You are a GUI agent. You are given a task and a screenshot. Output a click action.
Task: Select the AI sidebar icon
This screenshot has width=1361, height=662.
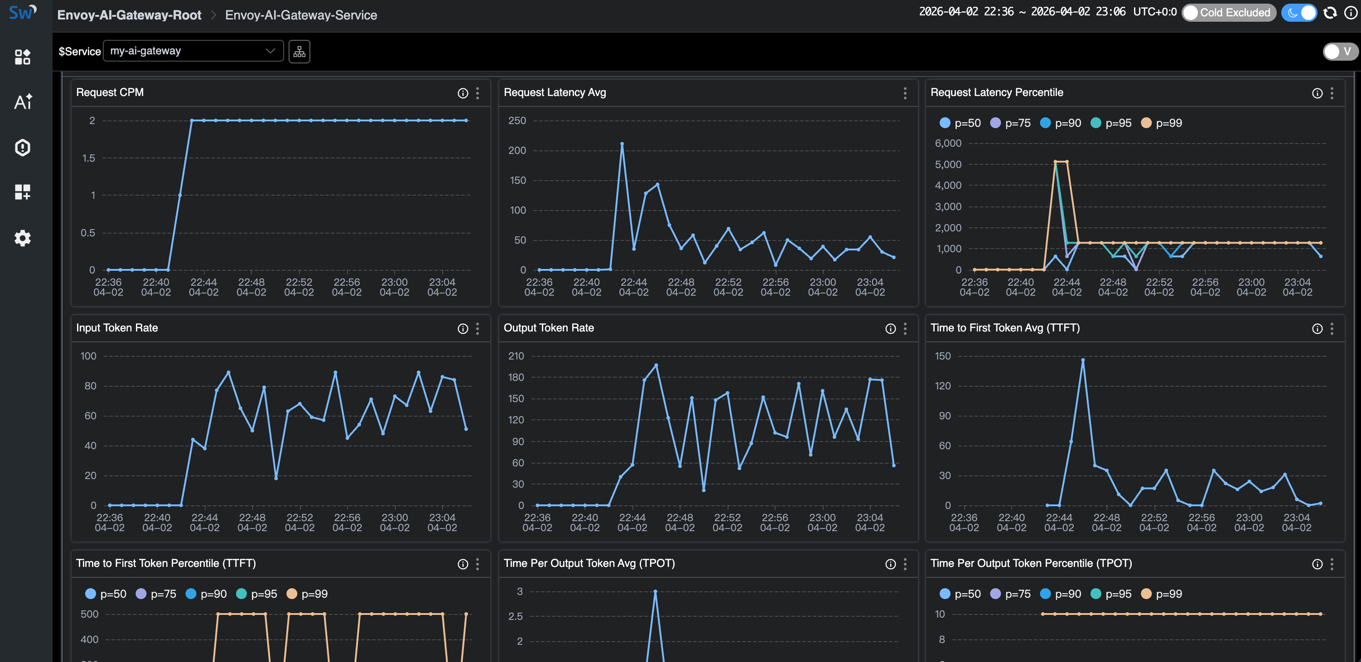[23, 102]
